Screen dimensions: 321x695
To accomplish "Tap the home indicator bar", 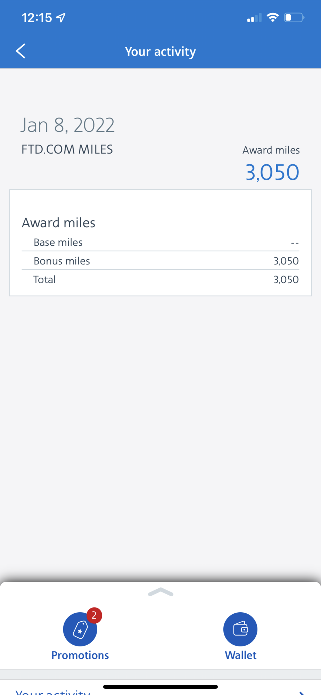I will pyautogui.click(x=160, y=687).
